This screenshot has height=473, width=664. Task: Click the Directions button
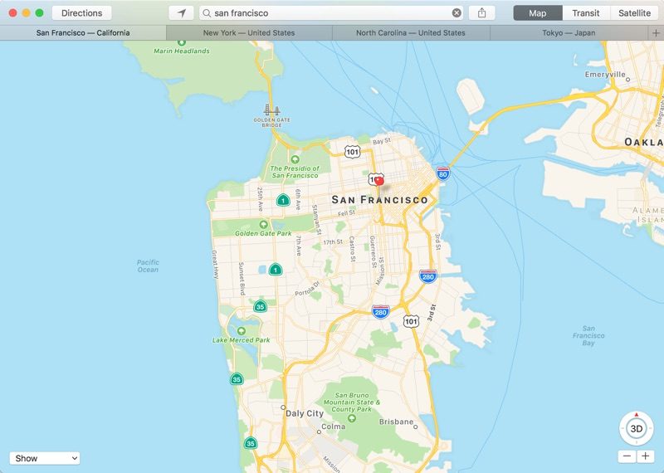[81, 13]
